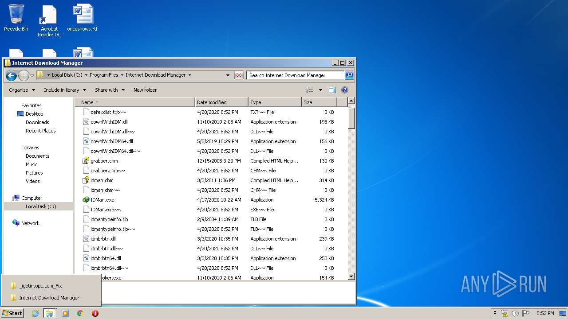Launch Internet Explorer from taskbar
Image resolution: width=568 pixels, height=319 pixels.
click(35, 313)
